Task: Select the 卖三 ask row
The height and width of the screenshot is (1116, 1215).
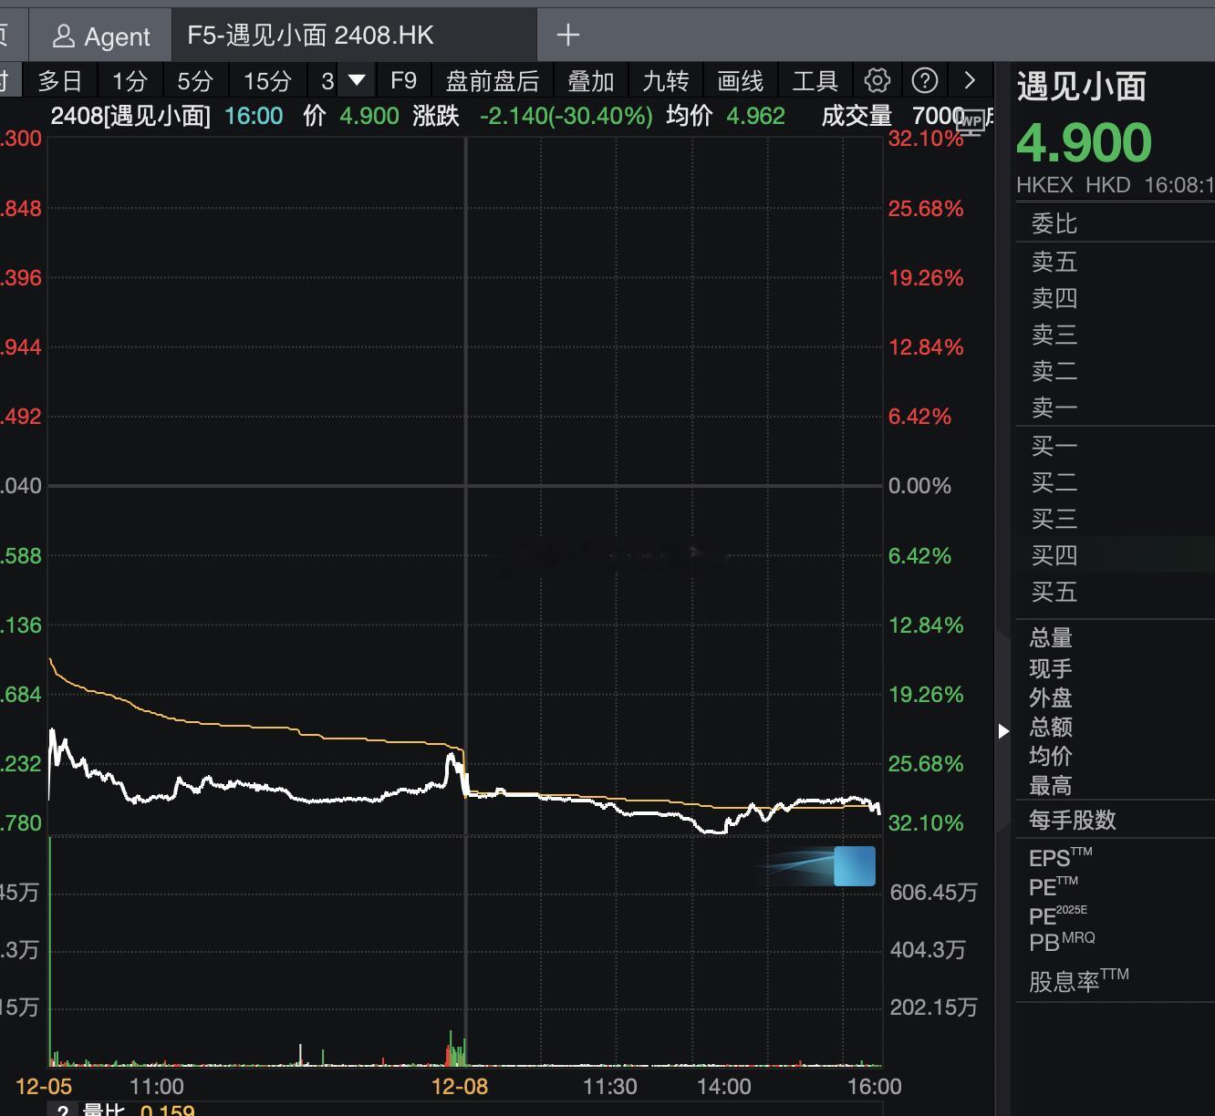Action: (1116, 335)
